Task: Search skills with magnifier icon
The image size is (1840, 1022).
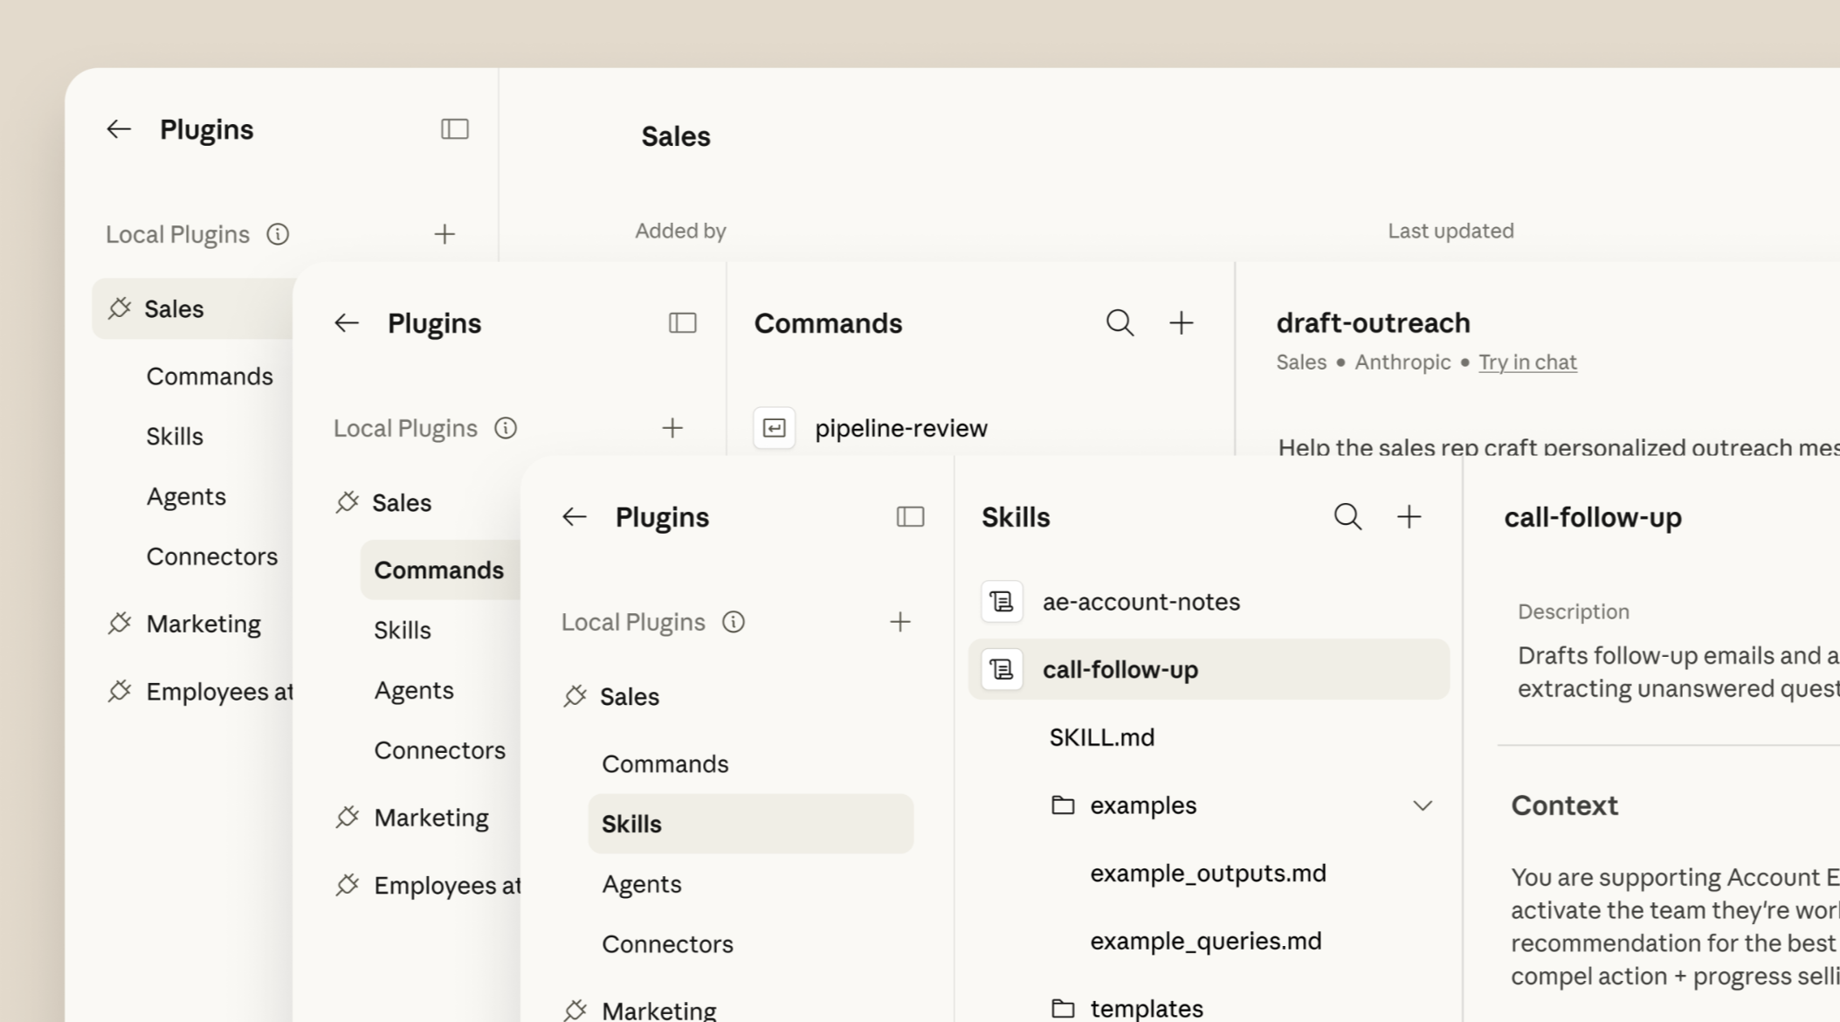Action: coord(1347,517)
